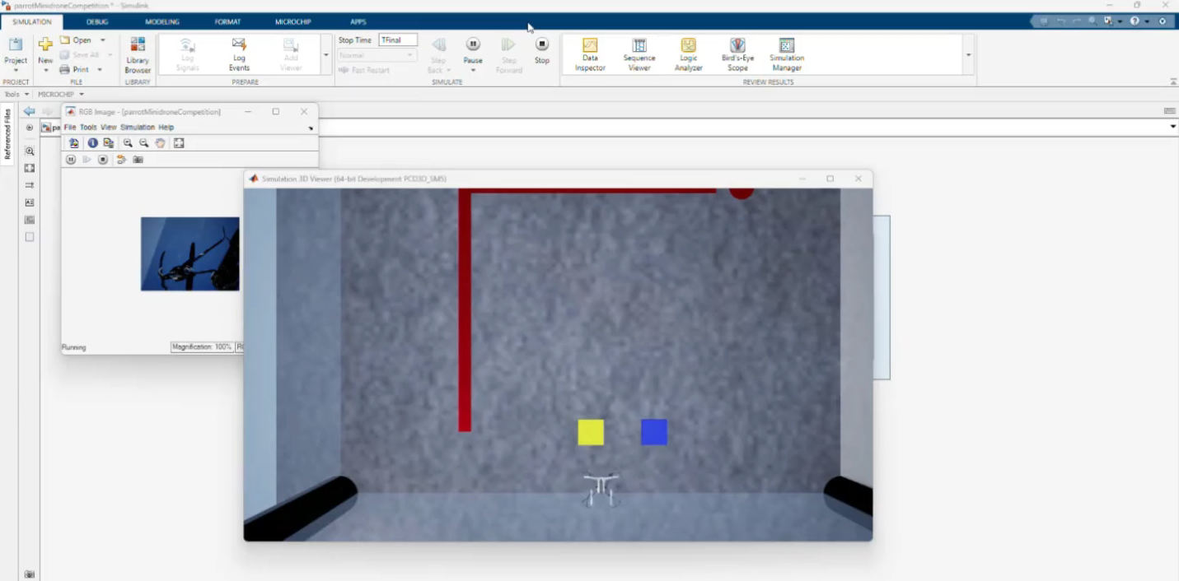
Task: Open the dropdown arrow next to Open
Action: tap(103, 40)
